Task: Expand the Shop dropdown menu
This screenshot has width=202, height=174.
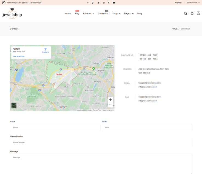Action: pos(116,13)
